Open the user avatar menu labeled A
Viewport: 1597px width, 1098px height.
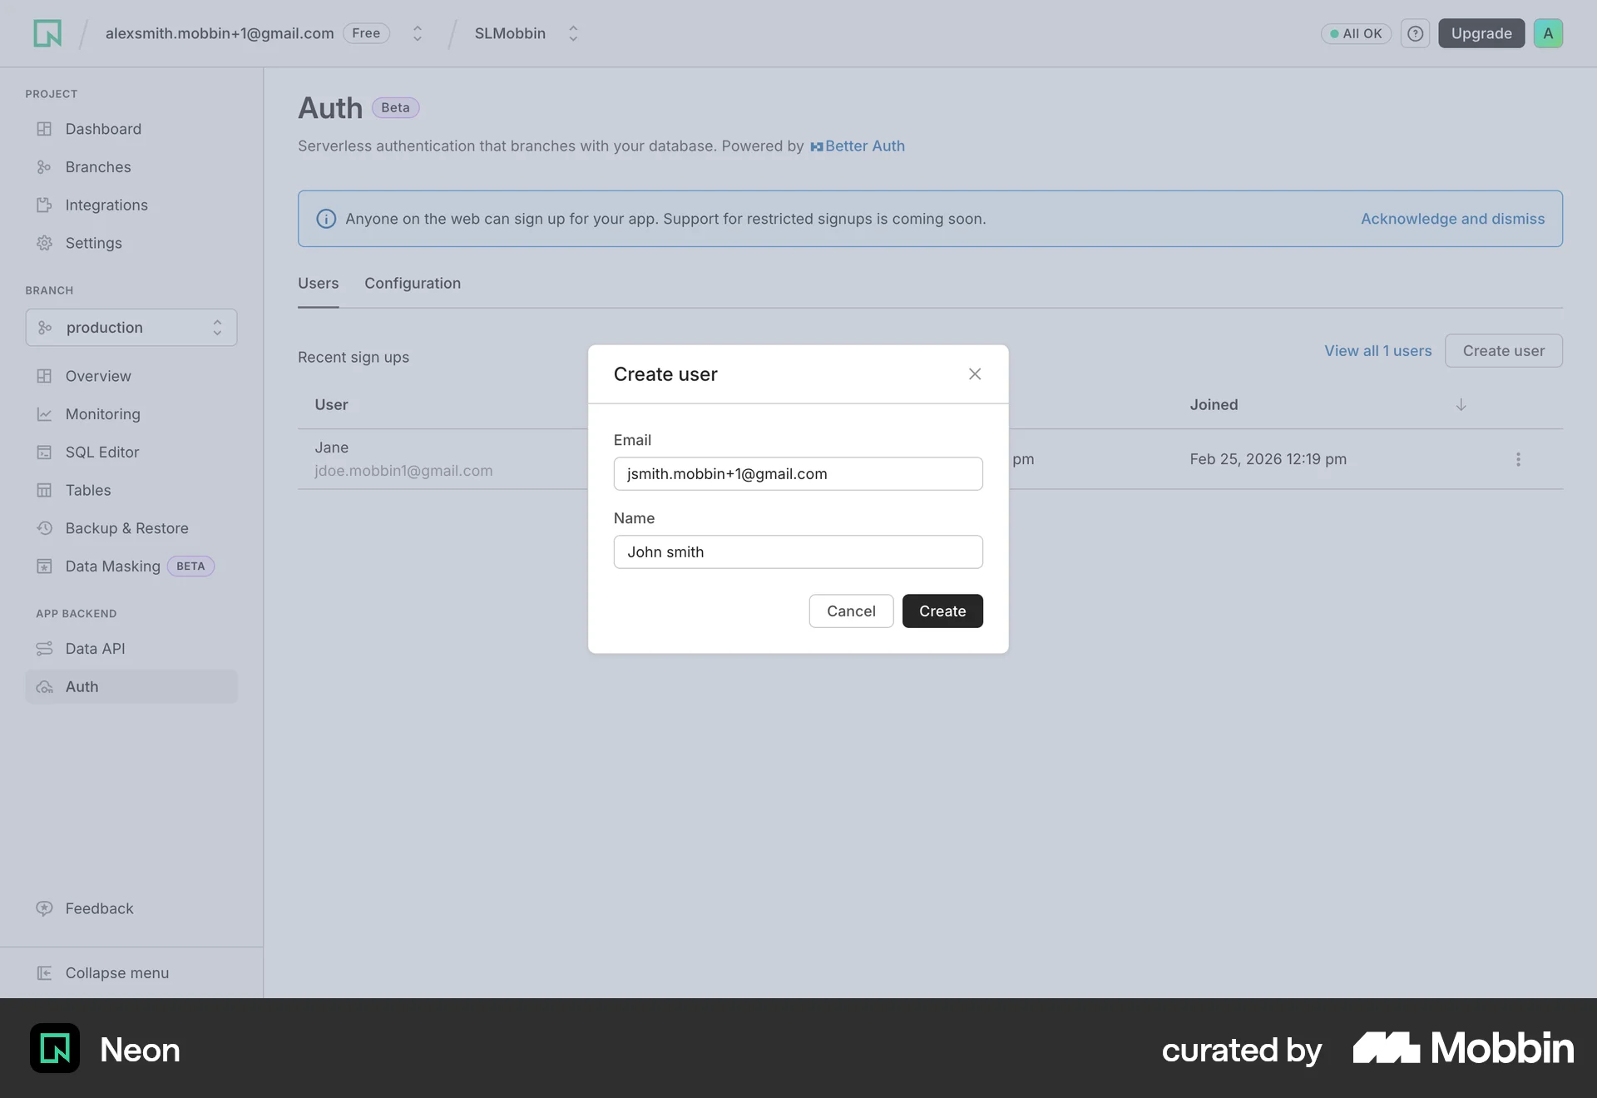[1548, 33]
